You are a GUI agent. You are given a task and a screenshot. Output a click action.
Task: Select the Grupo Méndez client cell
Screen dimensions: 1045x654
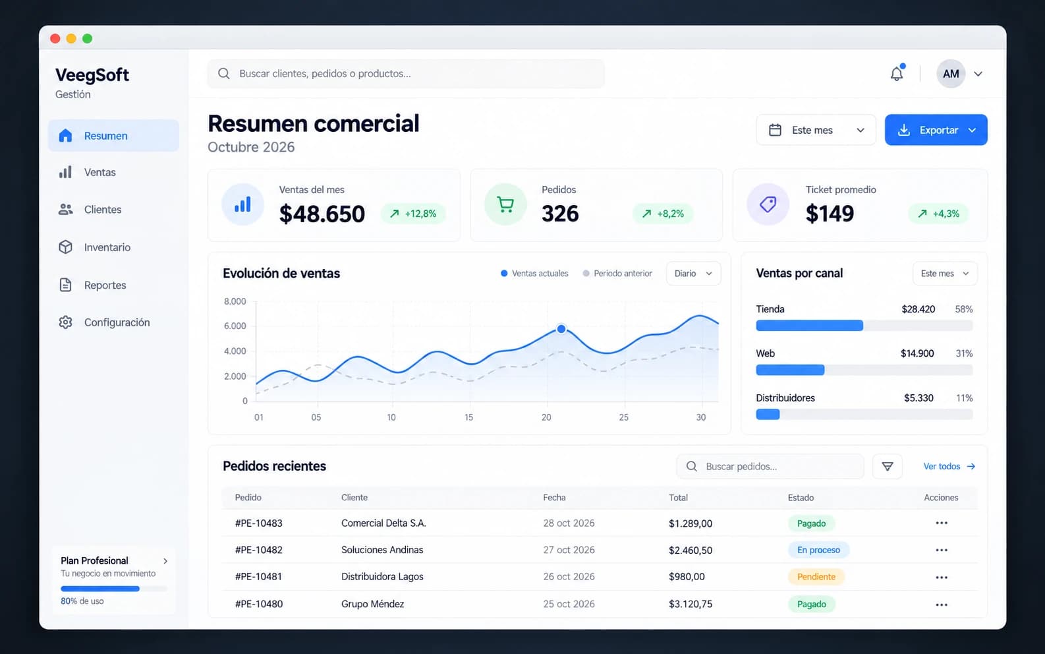(373, 604)
